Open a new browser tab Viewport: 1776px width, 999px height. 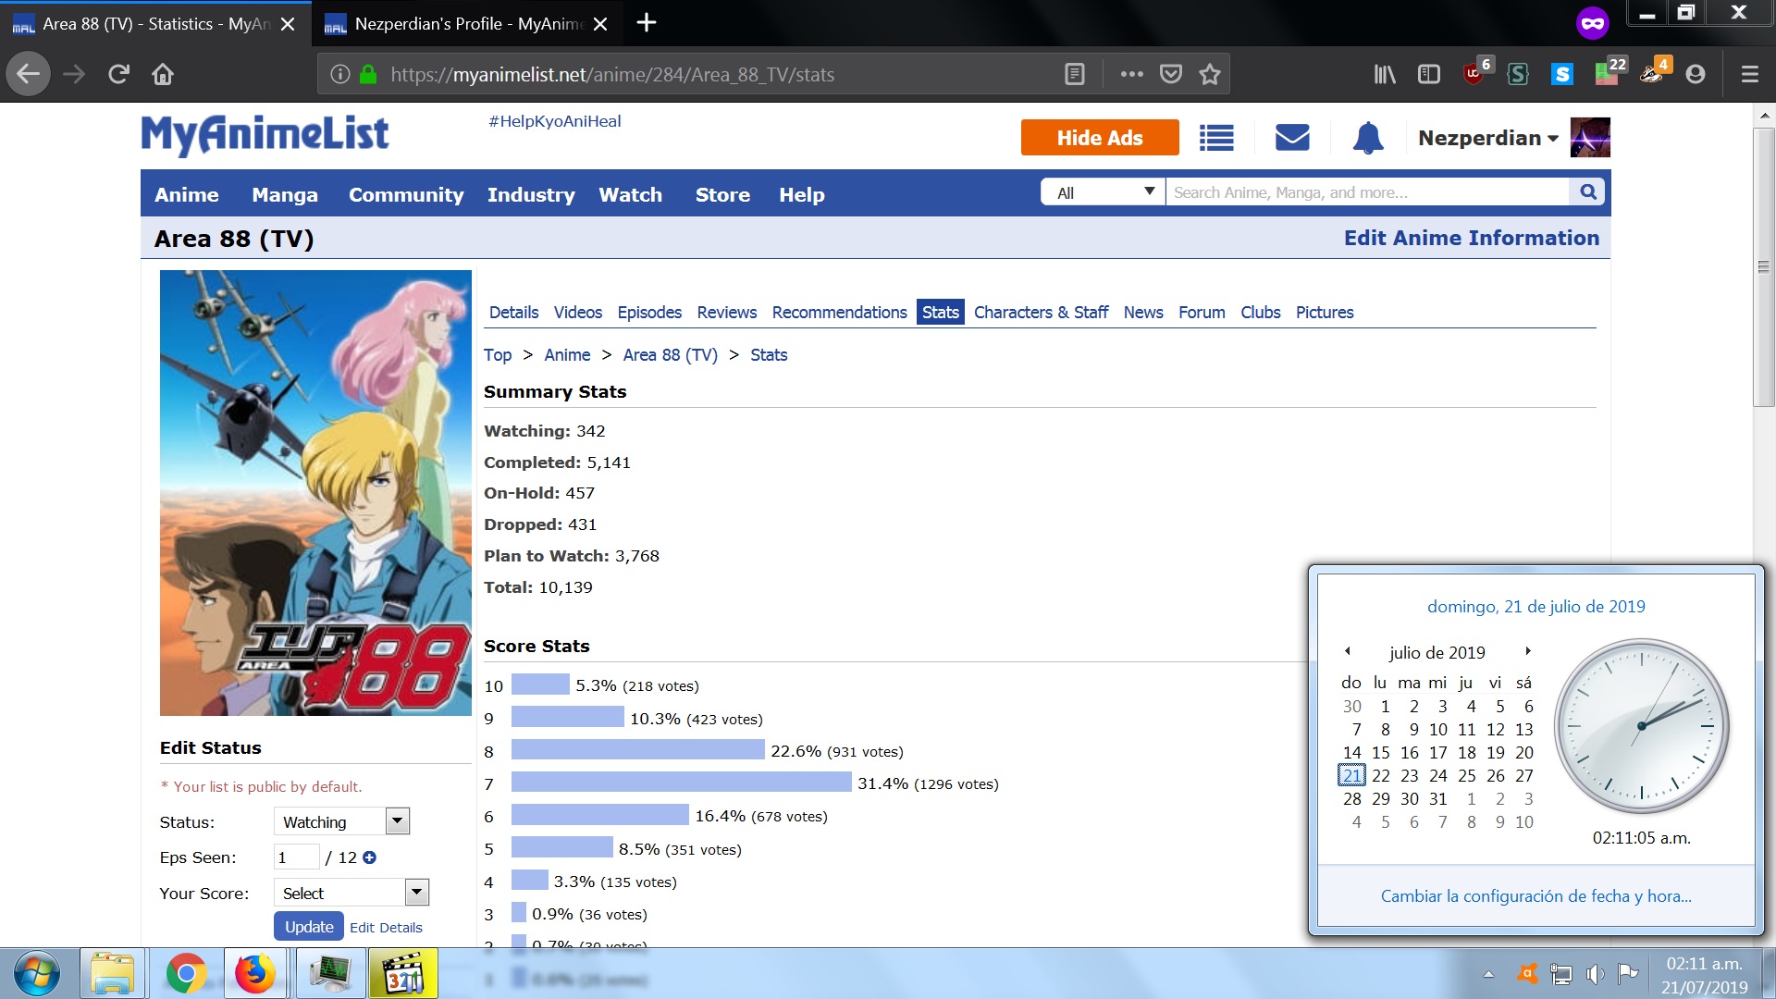point(647,22)
